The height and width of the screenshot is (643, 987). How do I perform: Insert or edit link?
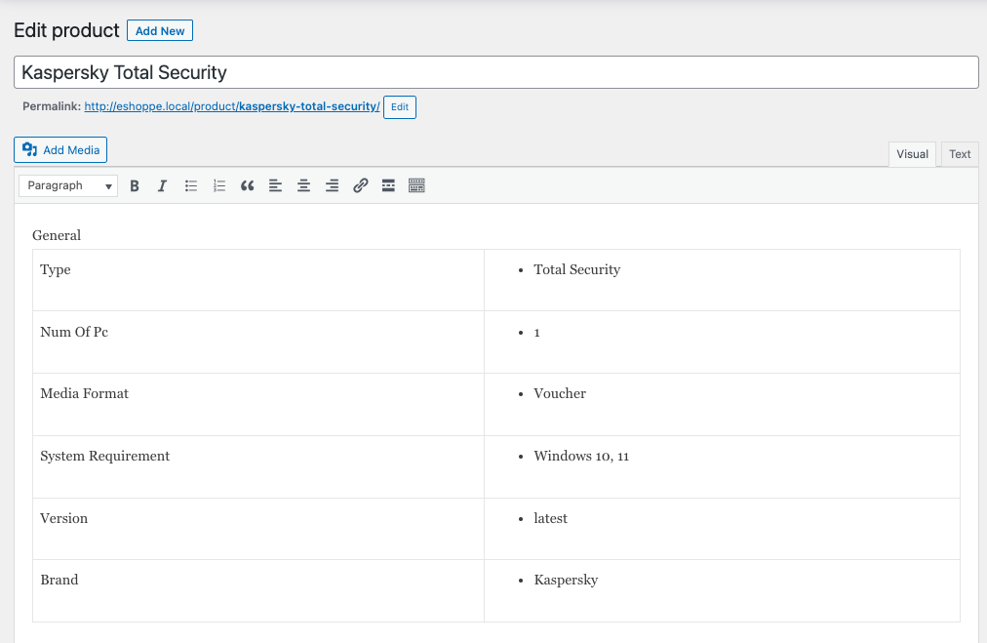pyautogui.click(x=360, y=185)
